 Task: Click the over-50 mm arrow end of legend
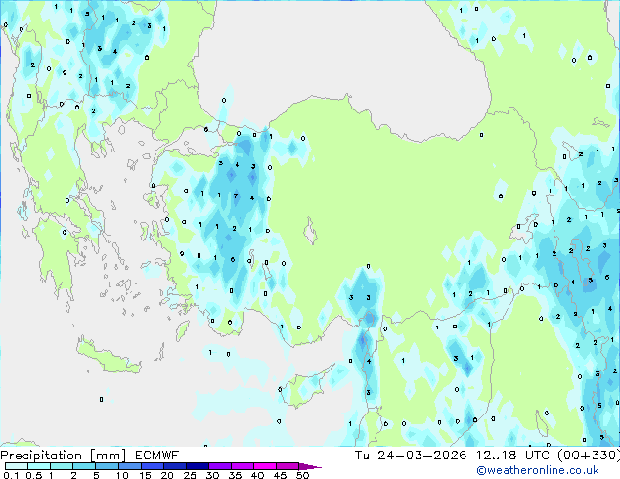(309, 466)
